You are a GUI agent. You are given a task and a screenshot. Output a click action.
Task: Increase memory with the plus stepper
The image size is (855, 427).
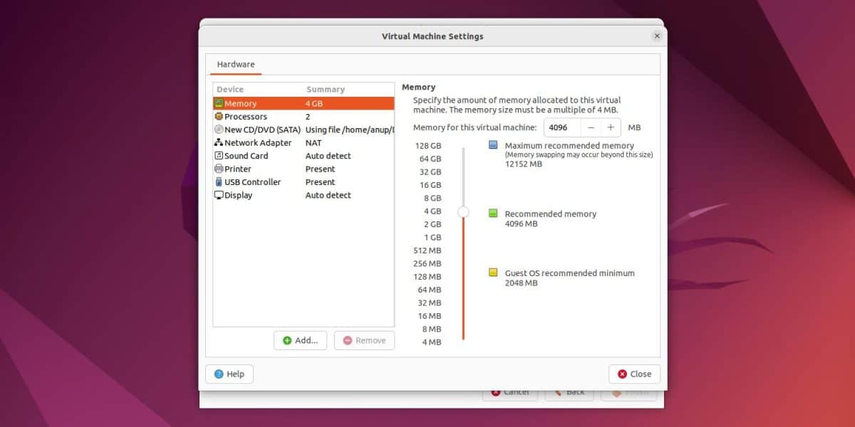(x=610, y=127)
